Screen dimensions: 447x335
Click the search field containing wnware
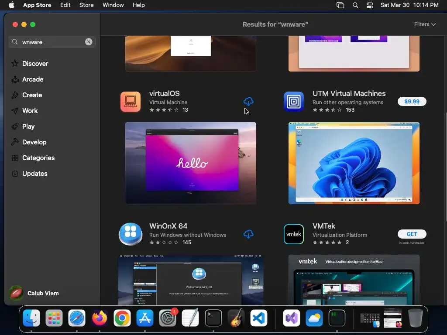(52, 42)
